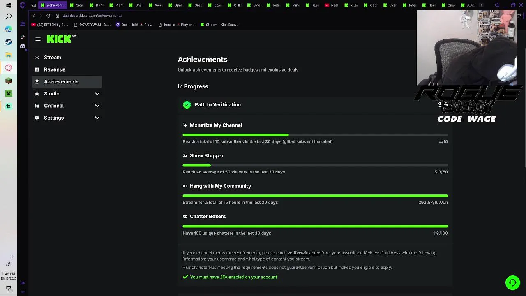This screenshot has height=296, width=526.
Task: Open the browser tab search icon
Action: [x=497, y=5]
